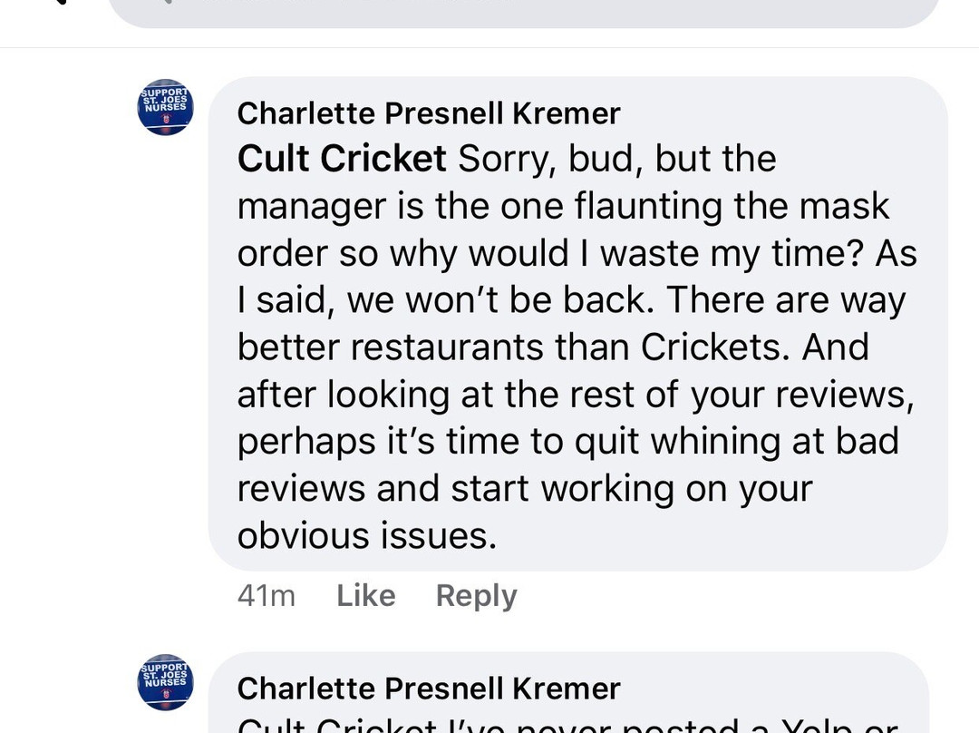Viewport: 979px width, 733px height.
Task: Like the comment posted 41m ago
Action: point(365,595)
